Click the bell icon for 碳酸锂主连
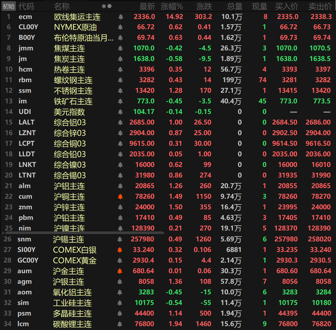This screenshot has width=336, height=330. pos(120,324)
